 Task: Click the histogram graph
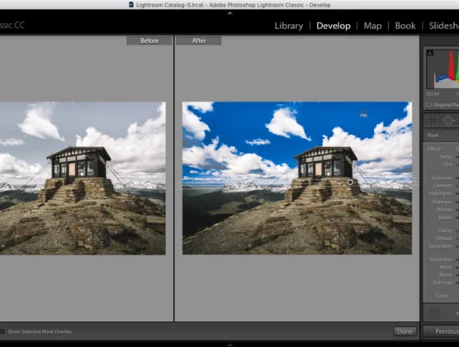(x=442, y=69)
